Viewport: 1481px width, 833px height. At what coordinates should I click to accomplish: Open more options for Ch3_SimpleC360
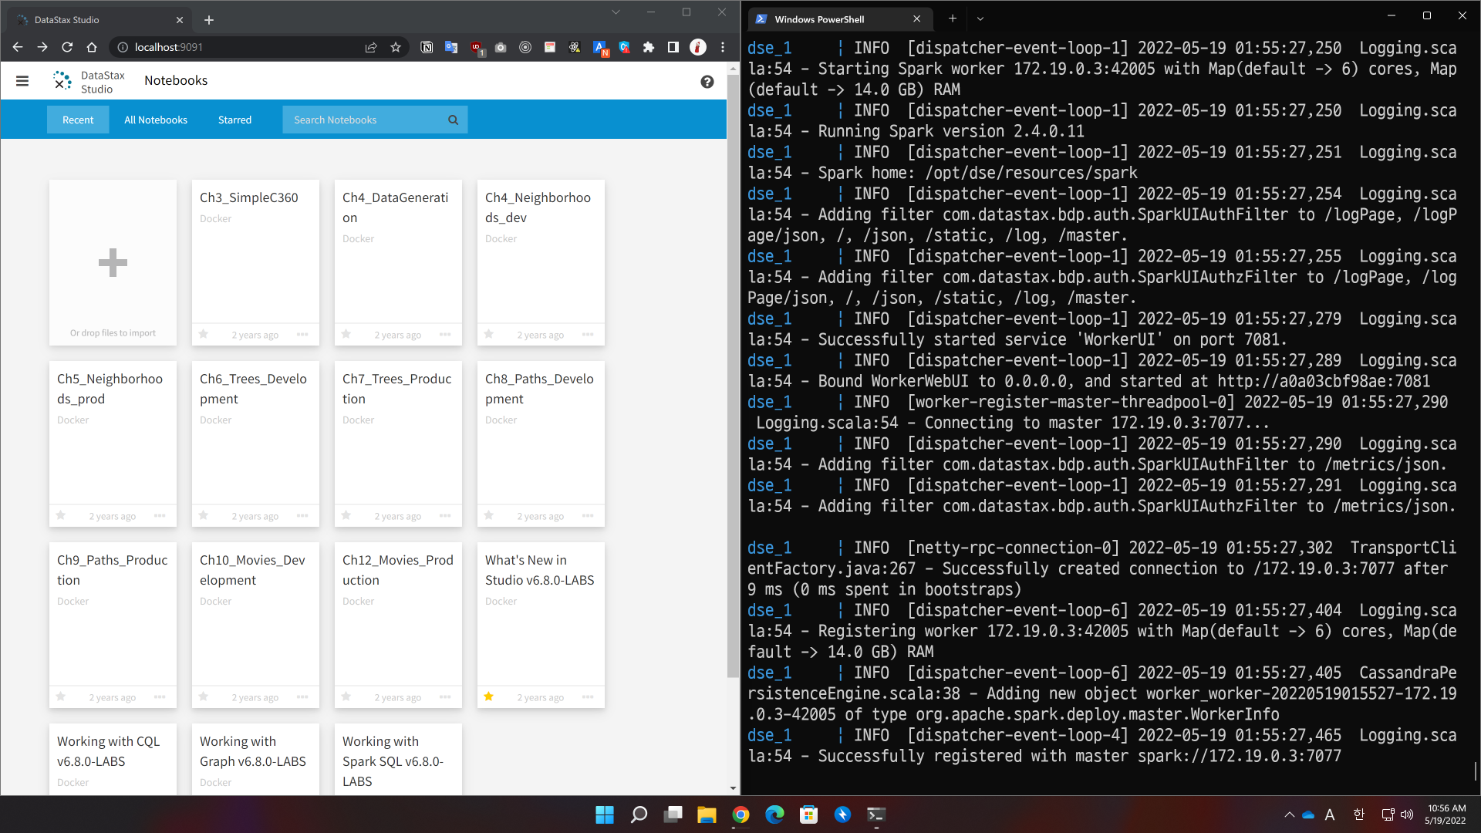[302, 335]
